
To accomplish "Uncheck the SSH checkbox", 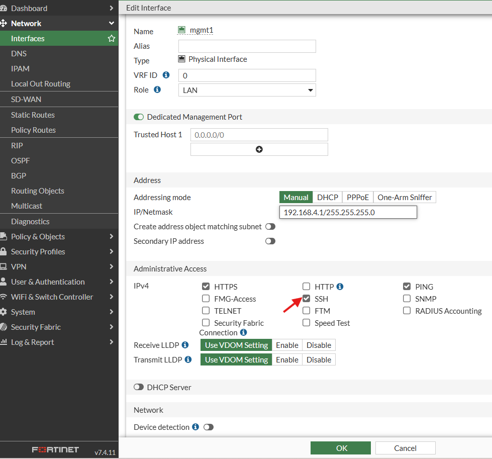I will [x=306, y=298].
